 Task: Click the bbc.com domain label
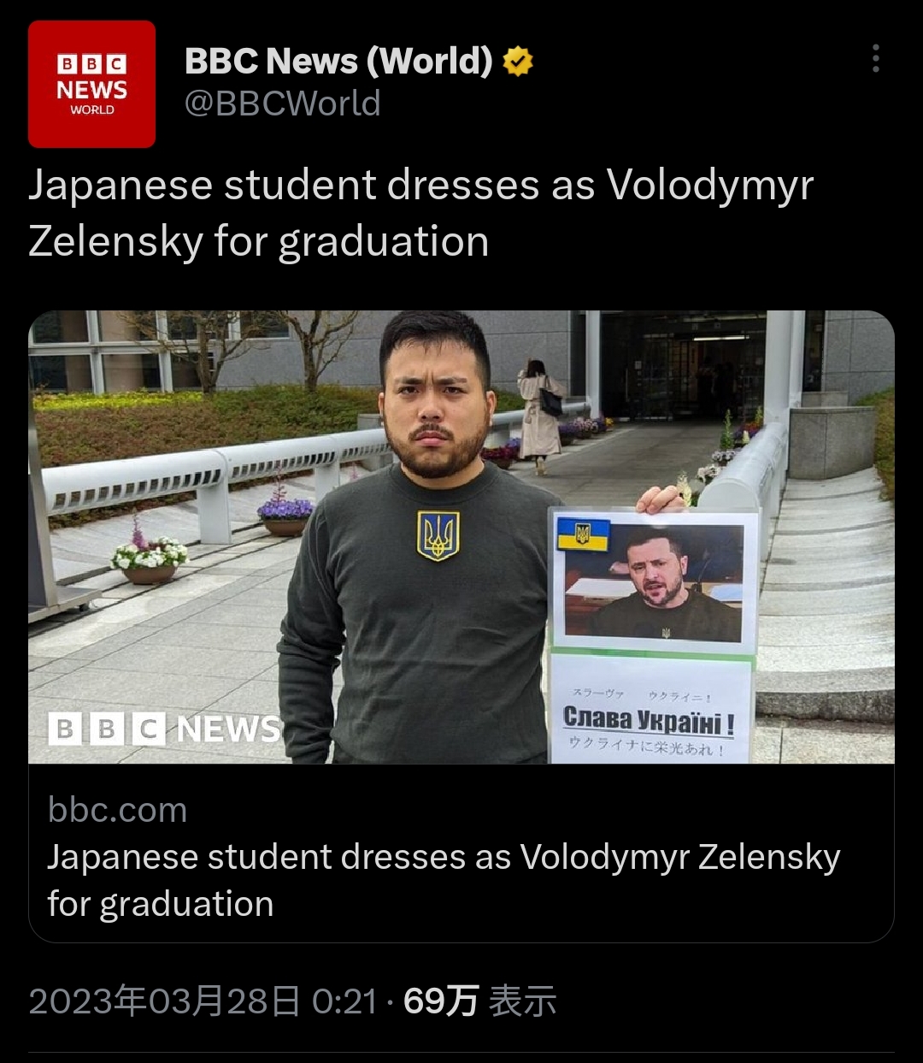point(117,809)
